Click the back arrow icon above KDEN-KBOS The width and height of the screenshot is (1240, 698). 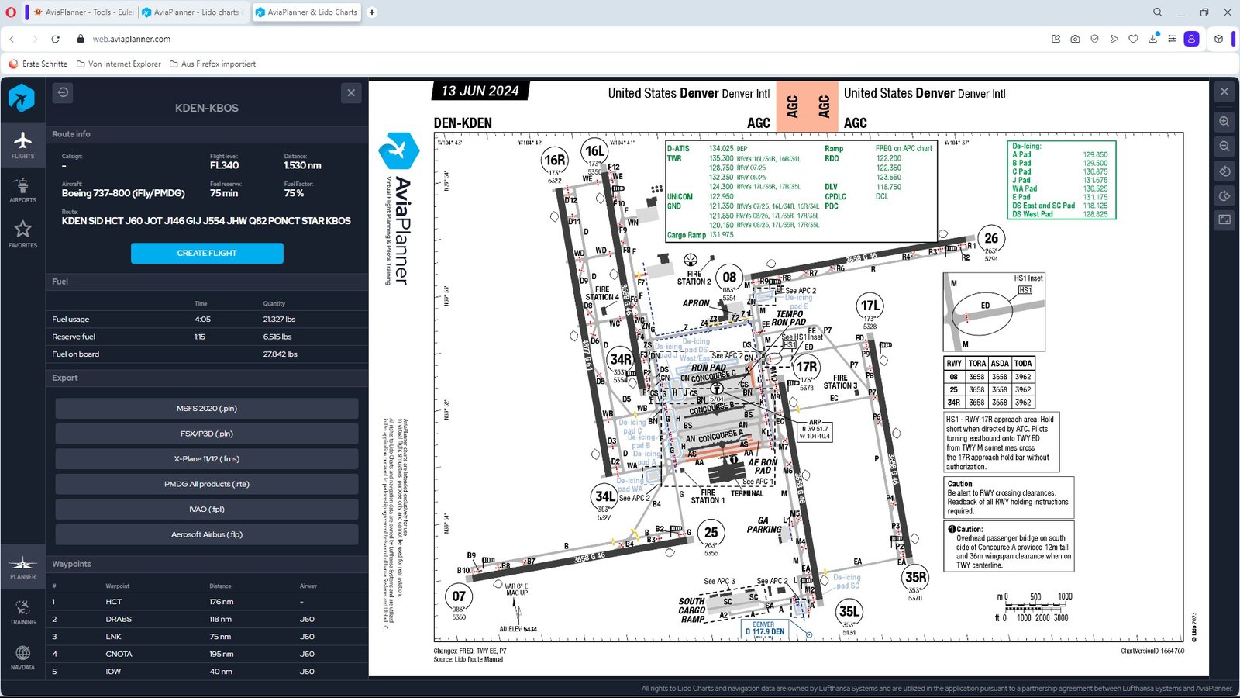click(x=63, y=92)
